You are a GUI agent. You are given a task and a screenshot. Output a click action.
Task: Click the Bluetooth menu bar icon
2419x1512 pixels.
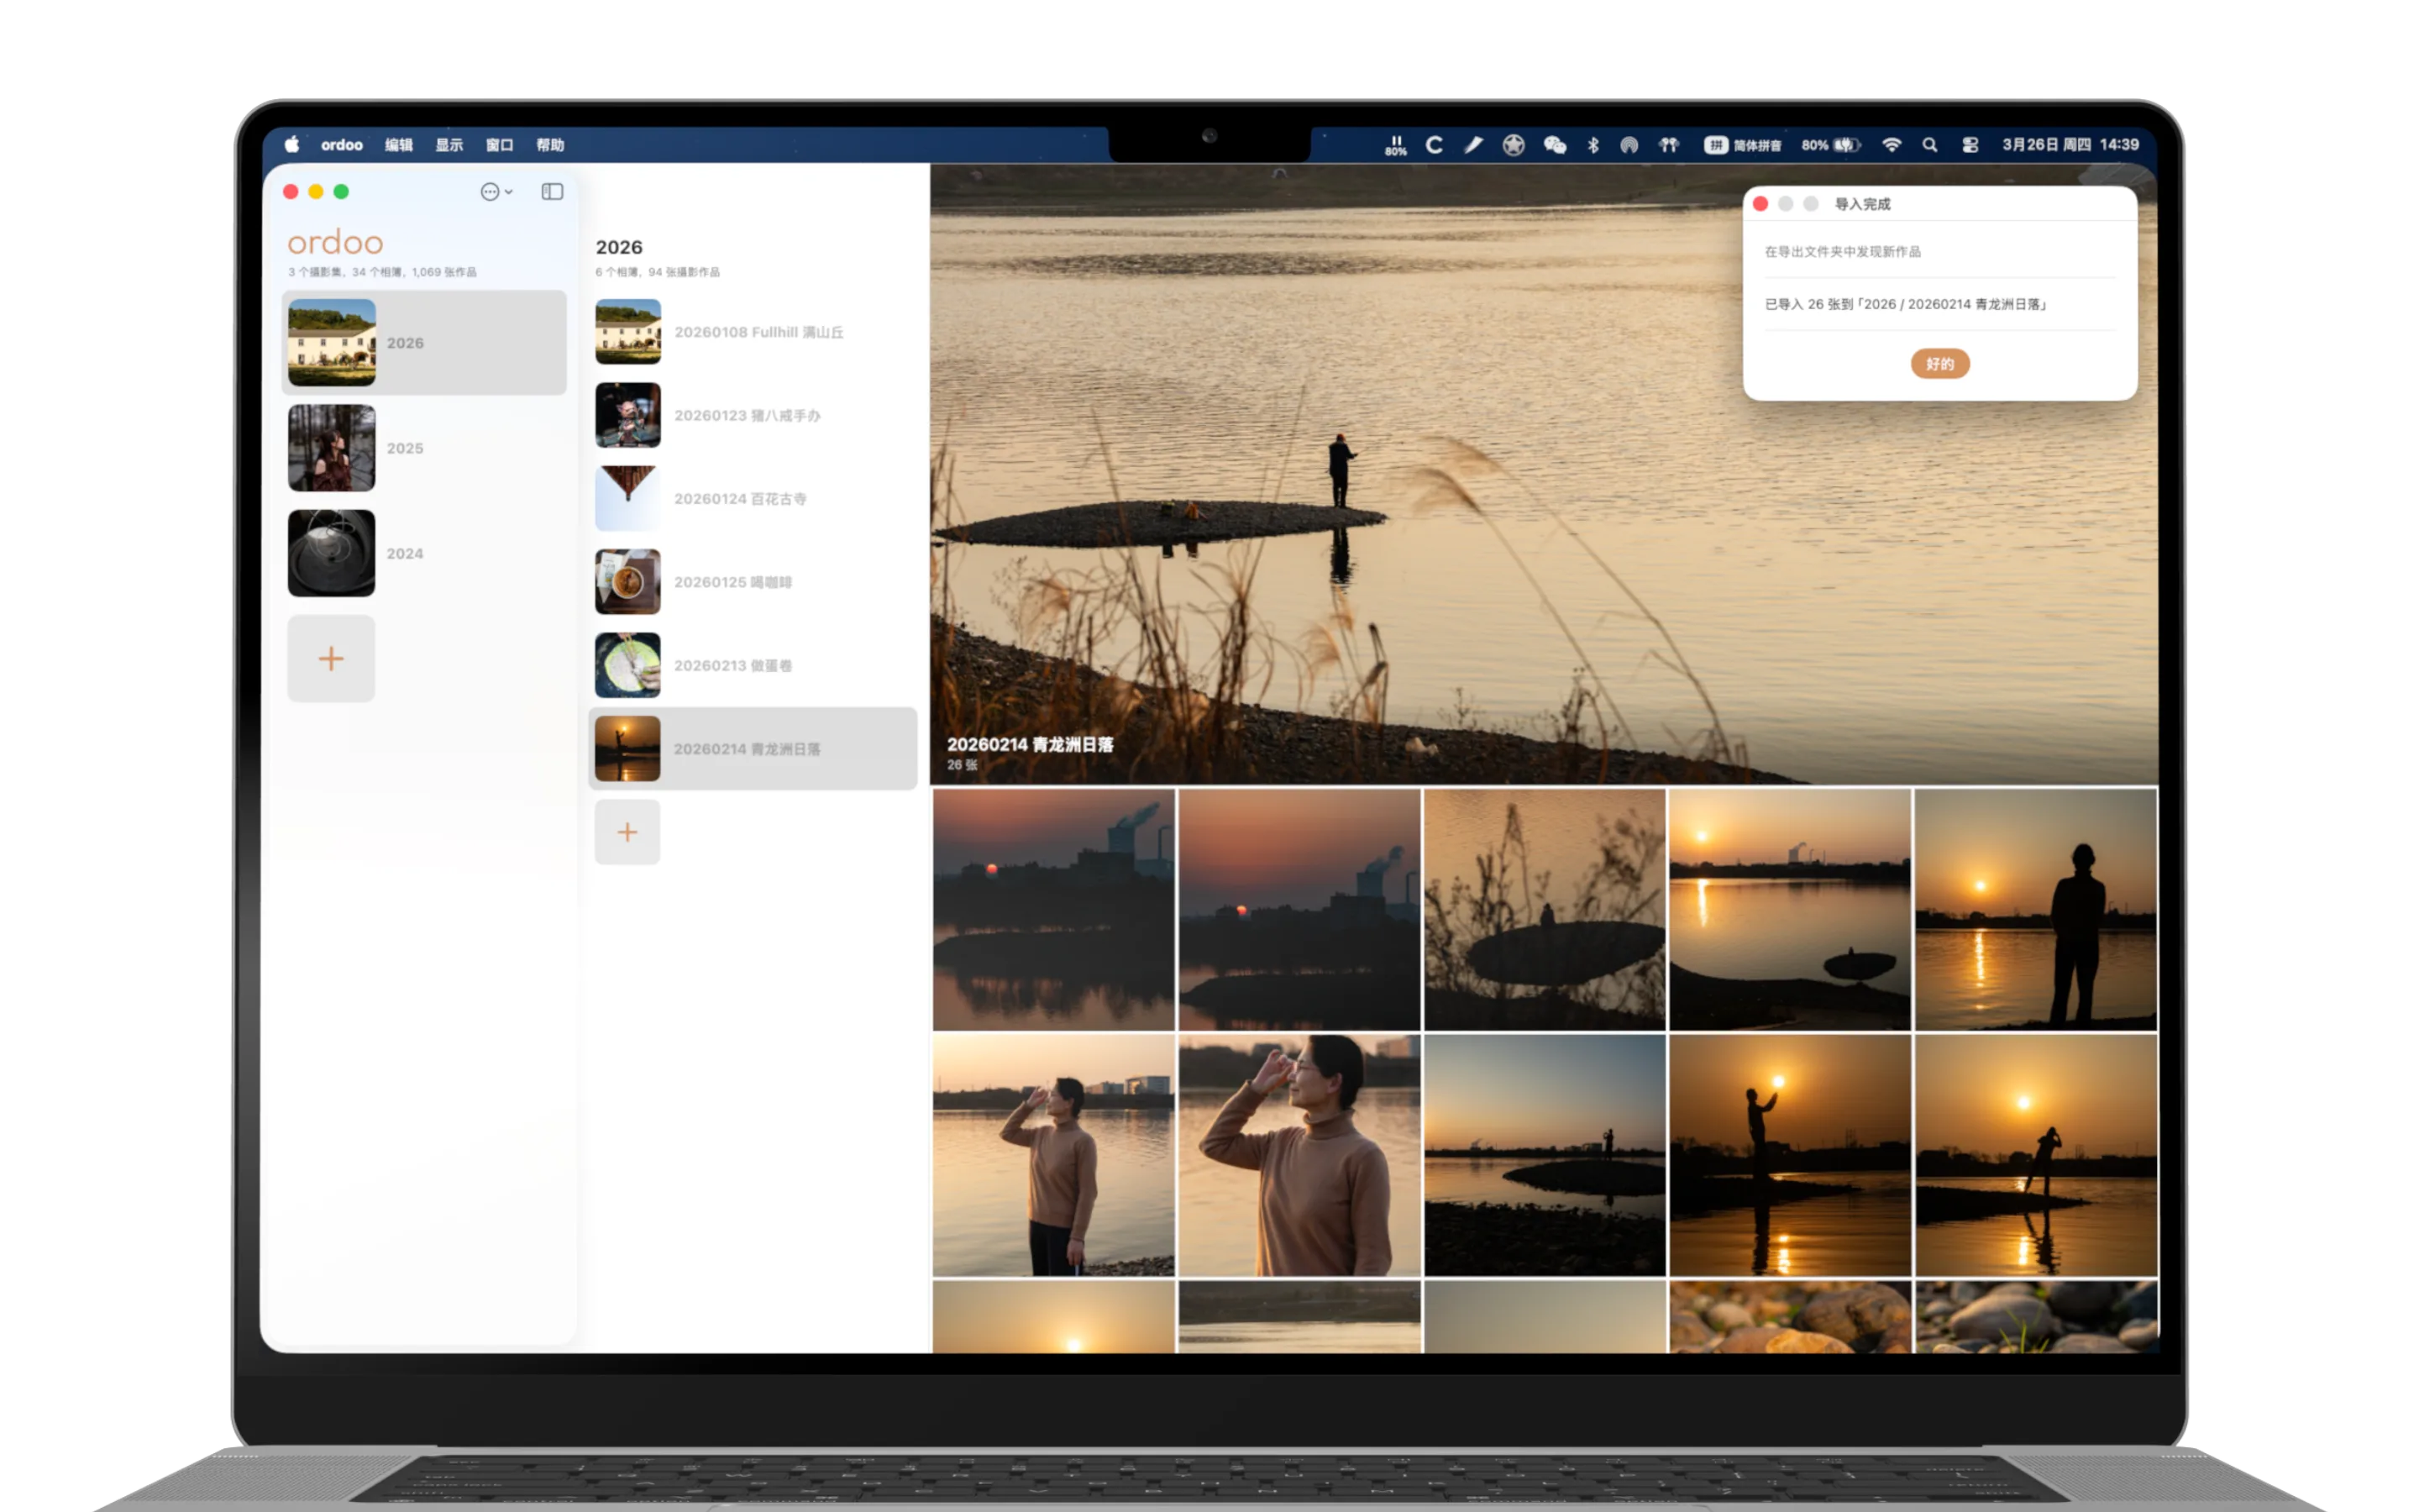pyautogui.click(x=1593, y=145)
